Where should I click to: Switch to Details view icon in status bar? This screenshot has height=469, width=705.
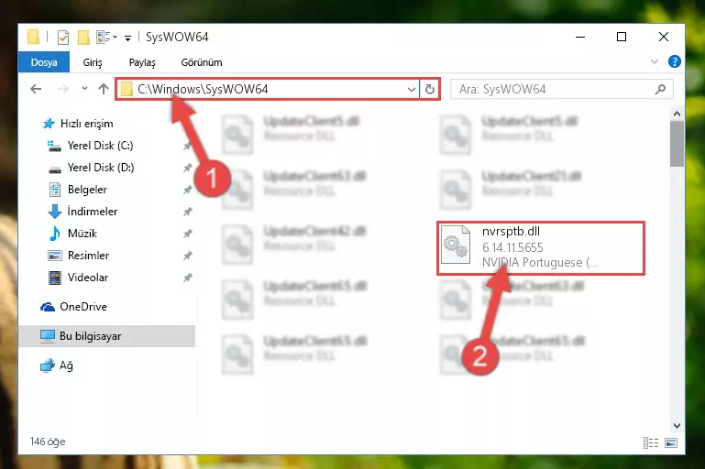tap(651, 443)
